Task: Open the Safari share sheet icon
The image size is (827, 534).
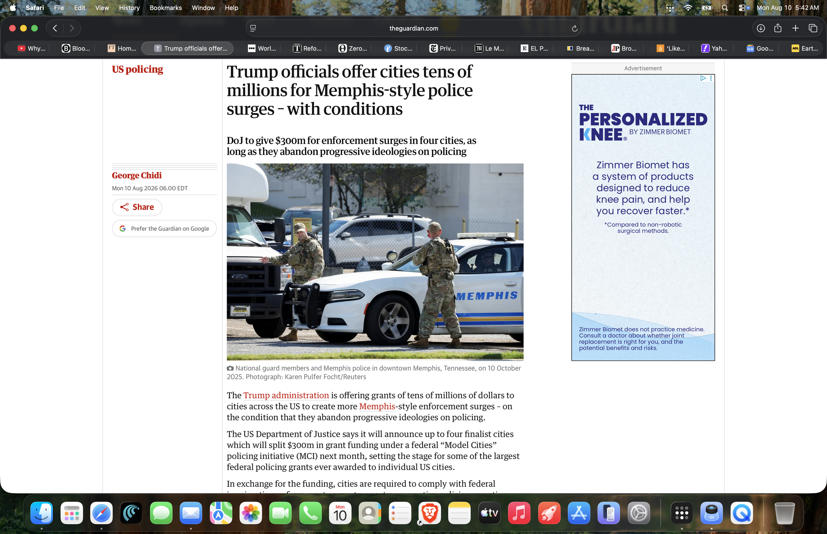Action: coord(778,28)
